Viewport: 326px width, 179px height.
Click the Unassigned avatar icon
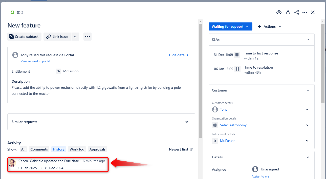[x=255, y=169]
